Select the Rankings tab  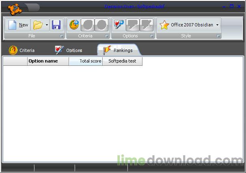point(118,50)
